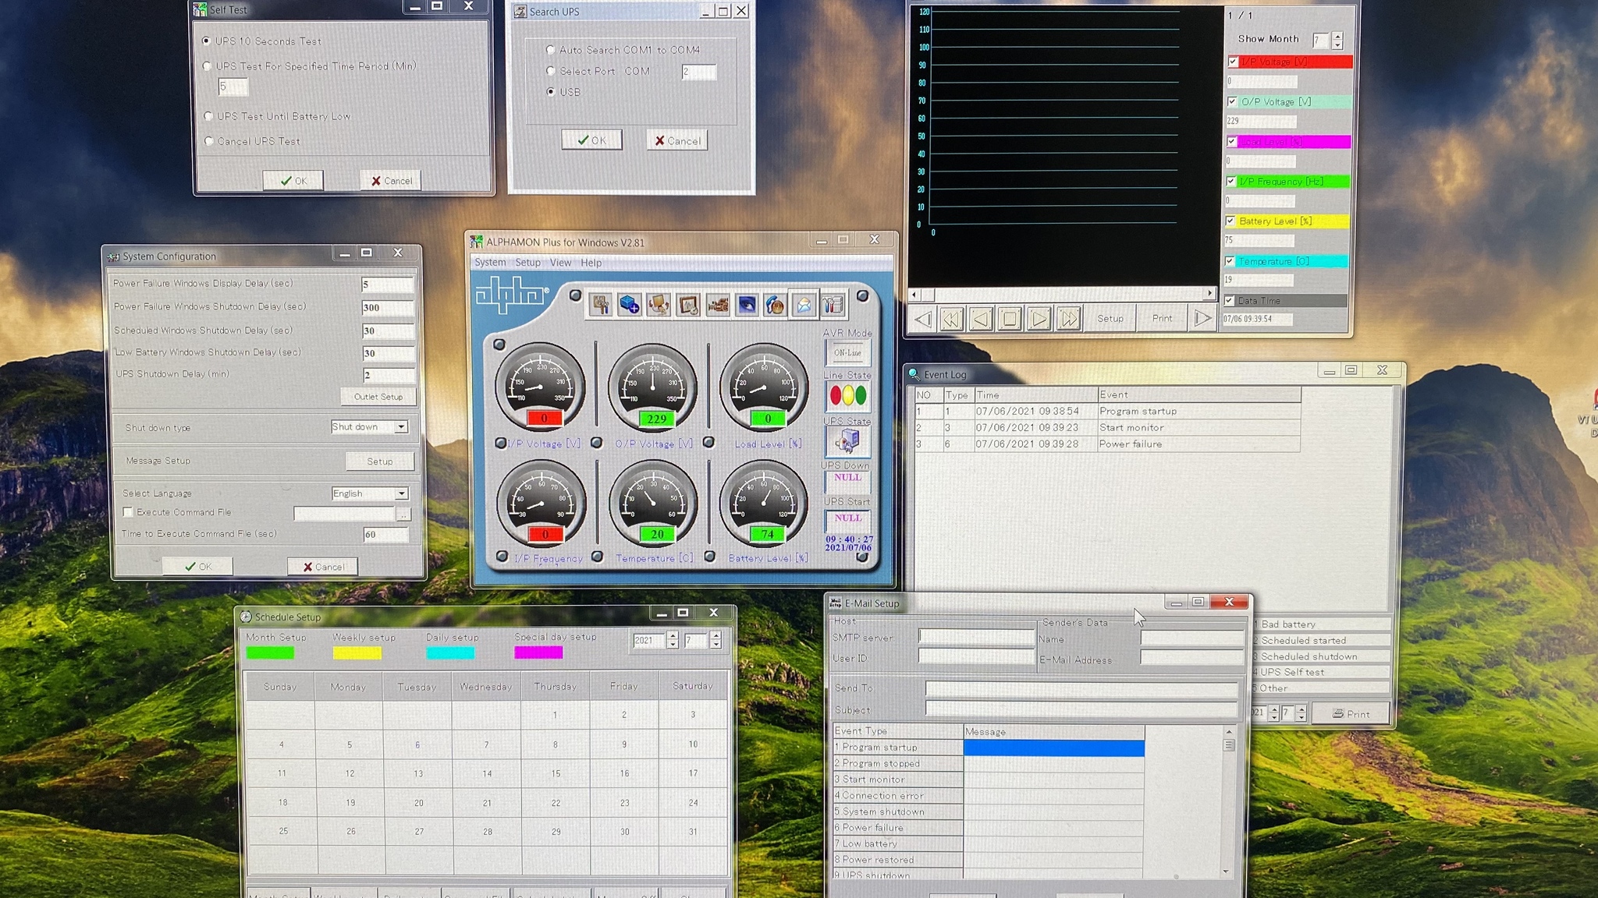Viewport: 1598px width, 898px height.
Task: Click the step forward play arrow under the chart
Action: pyautogui.click(x=1039, y=319)
